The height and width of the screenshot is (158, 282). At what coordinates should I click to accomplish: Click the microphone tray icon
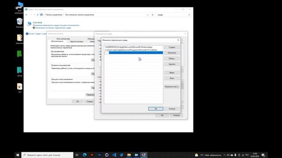coord(235,155)
